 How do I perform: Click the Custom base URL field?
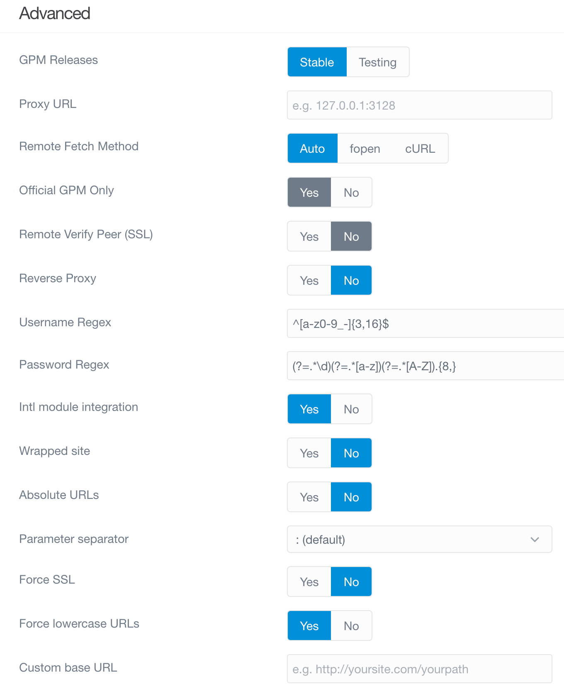(419, 669)
